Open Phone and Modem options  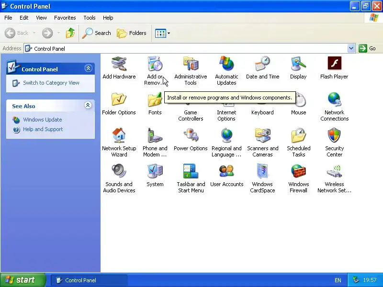pos(155,143)
